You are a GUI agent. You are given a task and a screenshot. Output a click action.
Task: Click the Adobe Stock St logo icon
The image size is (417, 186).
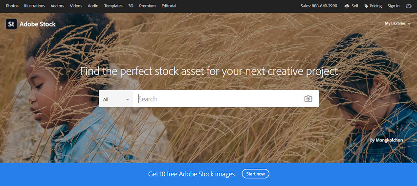[11, 24]
